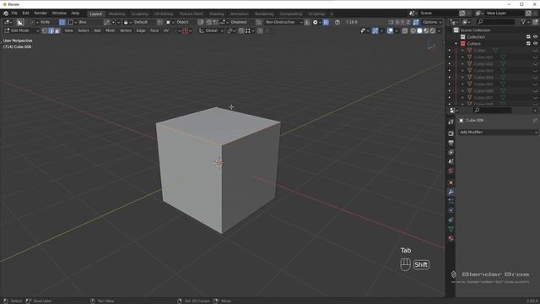540x304 pixels.
Task: Switch to the Layout workspace tab
Action: (x=95, y=14)
